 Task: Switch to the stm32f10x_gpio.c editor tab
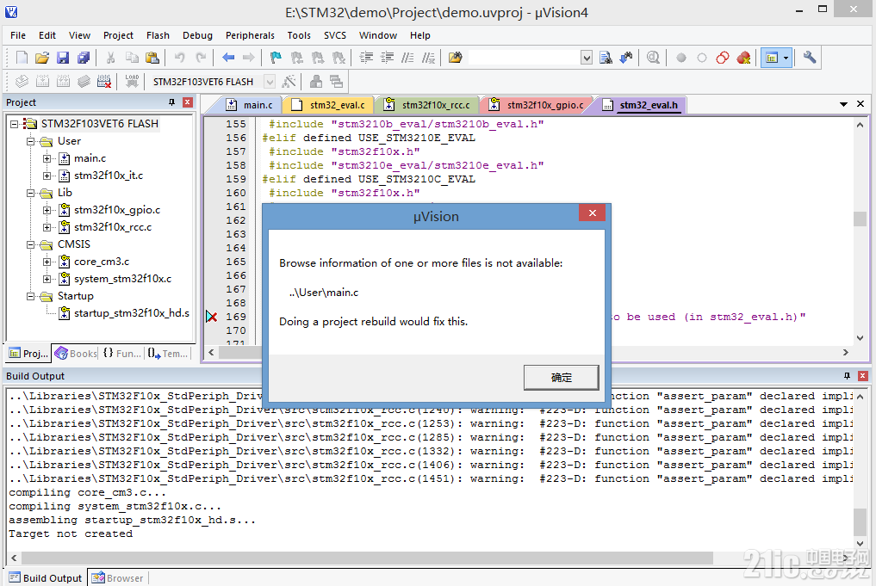pyautogui.click(x=537, y=105)
